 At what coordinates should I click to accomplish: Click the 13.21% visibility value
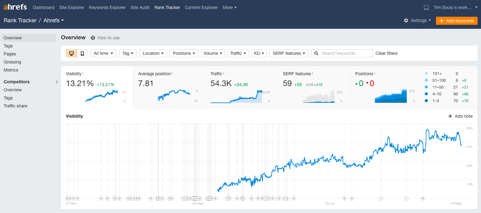click(x=80, y=83)
